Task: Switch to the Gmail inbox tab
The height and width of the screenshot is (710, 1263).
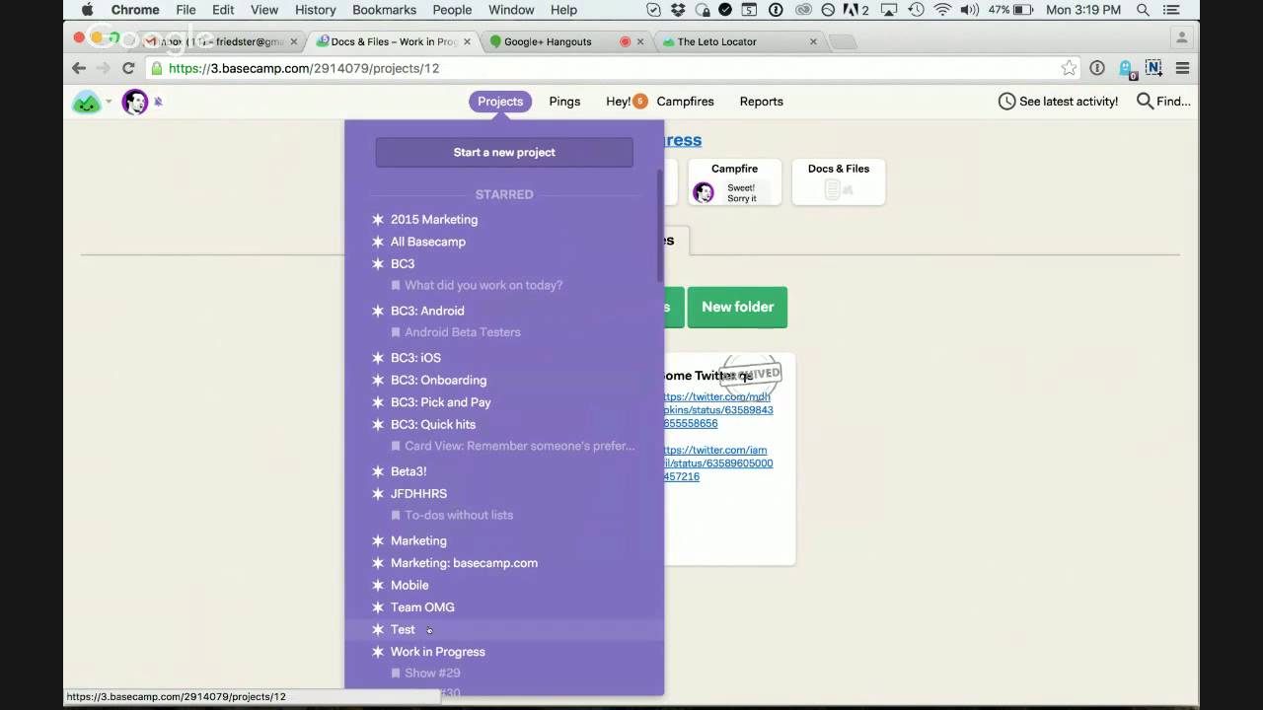Action: [221, 41]
